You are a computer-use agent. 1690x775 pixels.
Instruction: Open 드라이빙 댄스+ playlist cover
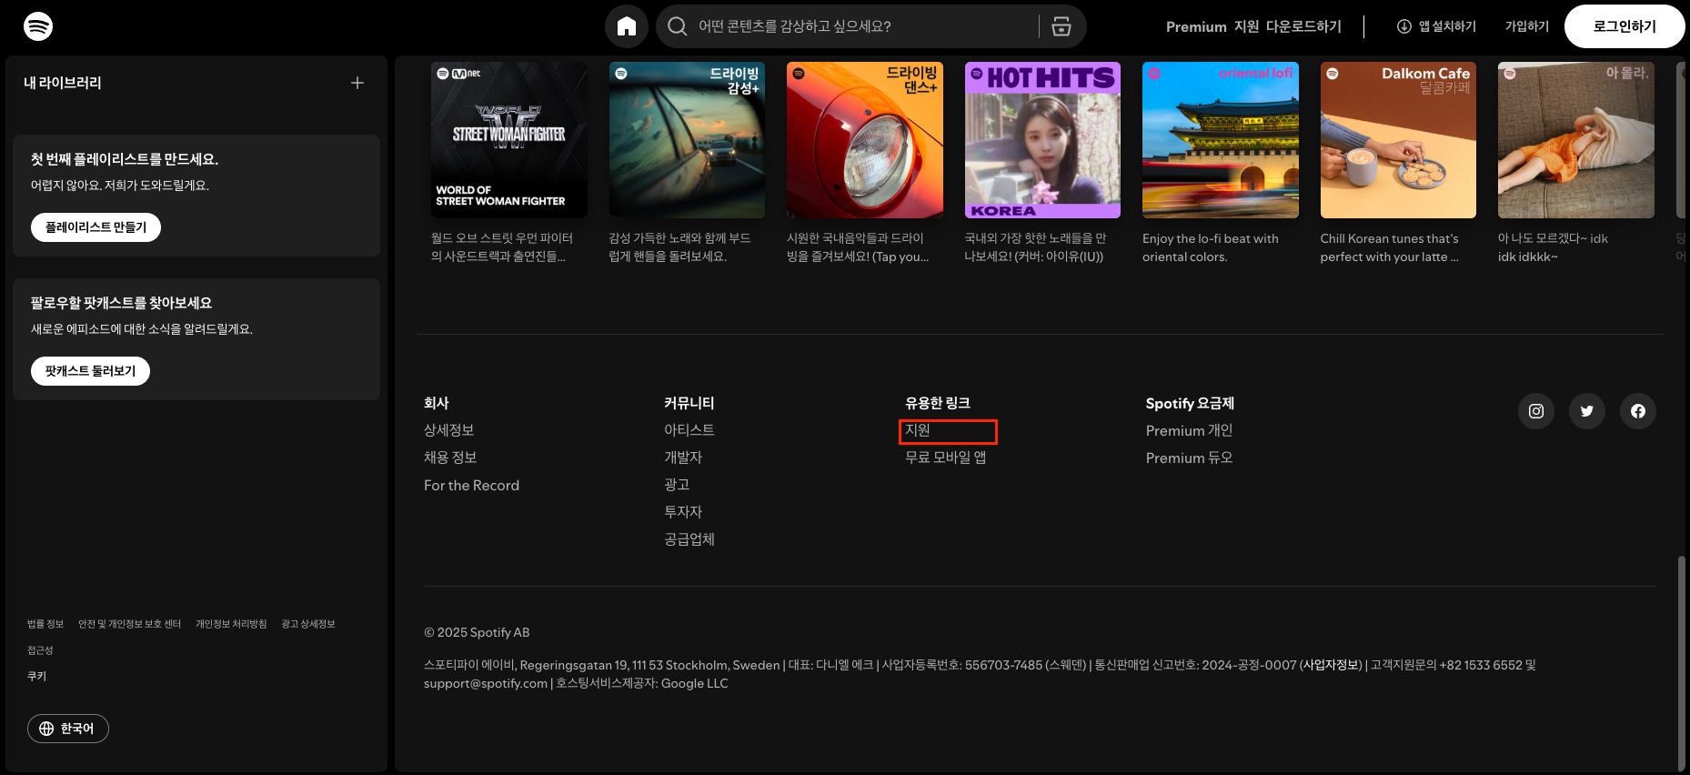pyautogui.click(x=865, y=140)
